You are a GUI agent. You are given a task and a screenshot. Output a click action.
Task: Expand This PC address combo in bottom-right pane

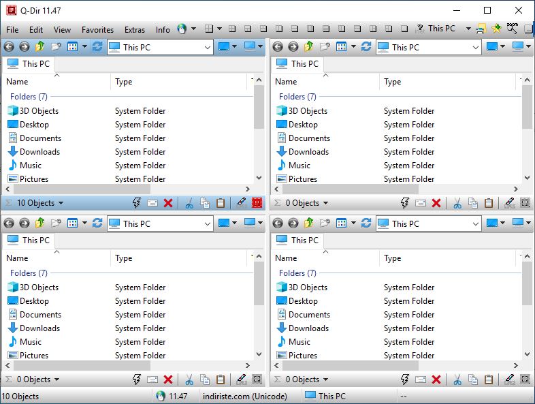(476, 223)
